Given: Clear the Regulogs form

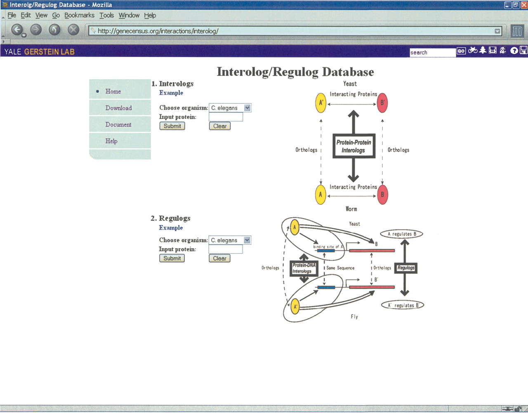Looking at the screenshot, I should click(x=219, y=258).
